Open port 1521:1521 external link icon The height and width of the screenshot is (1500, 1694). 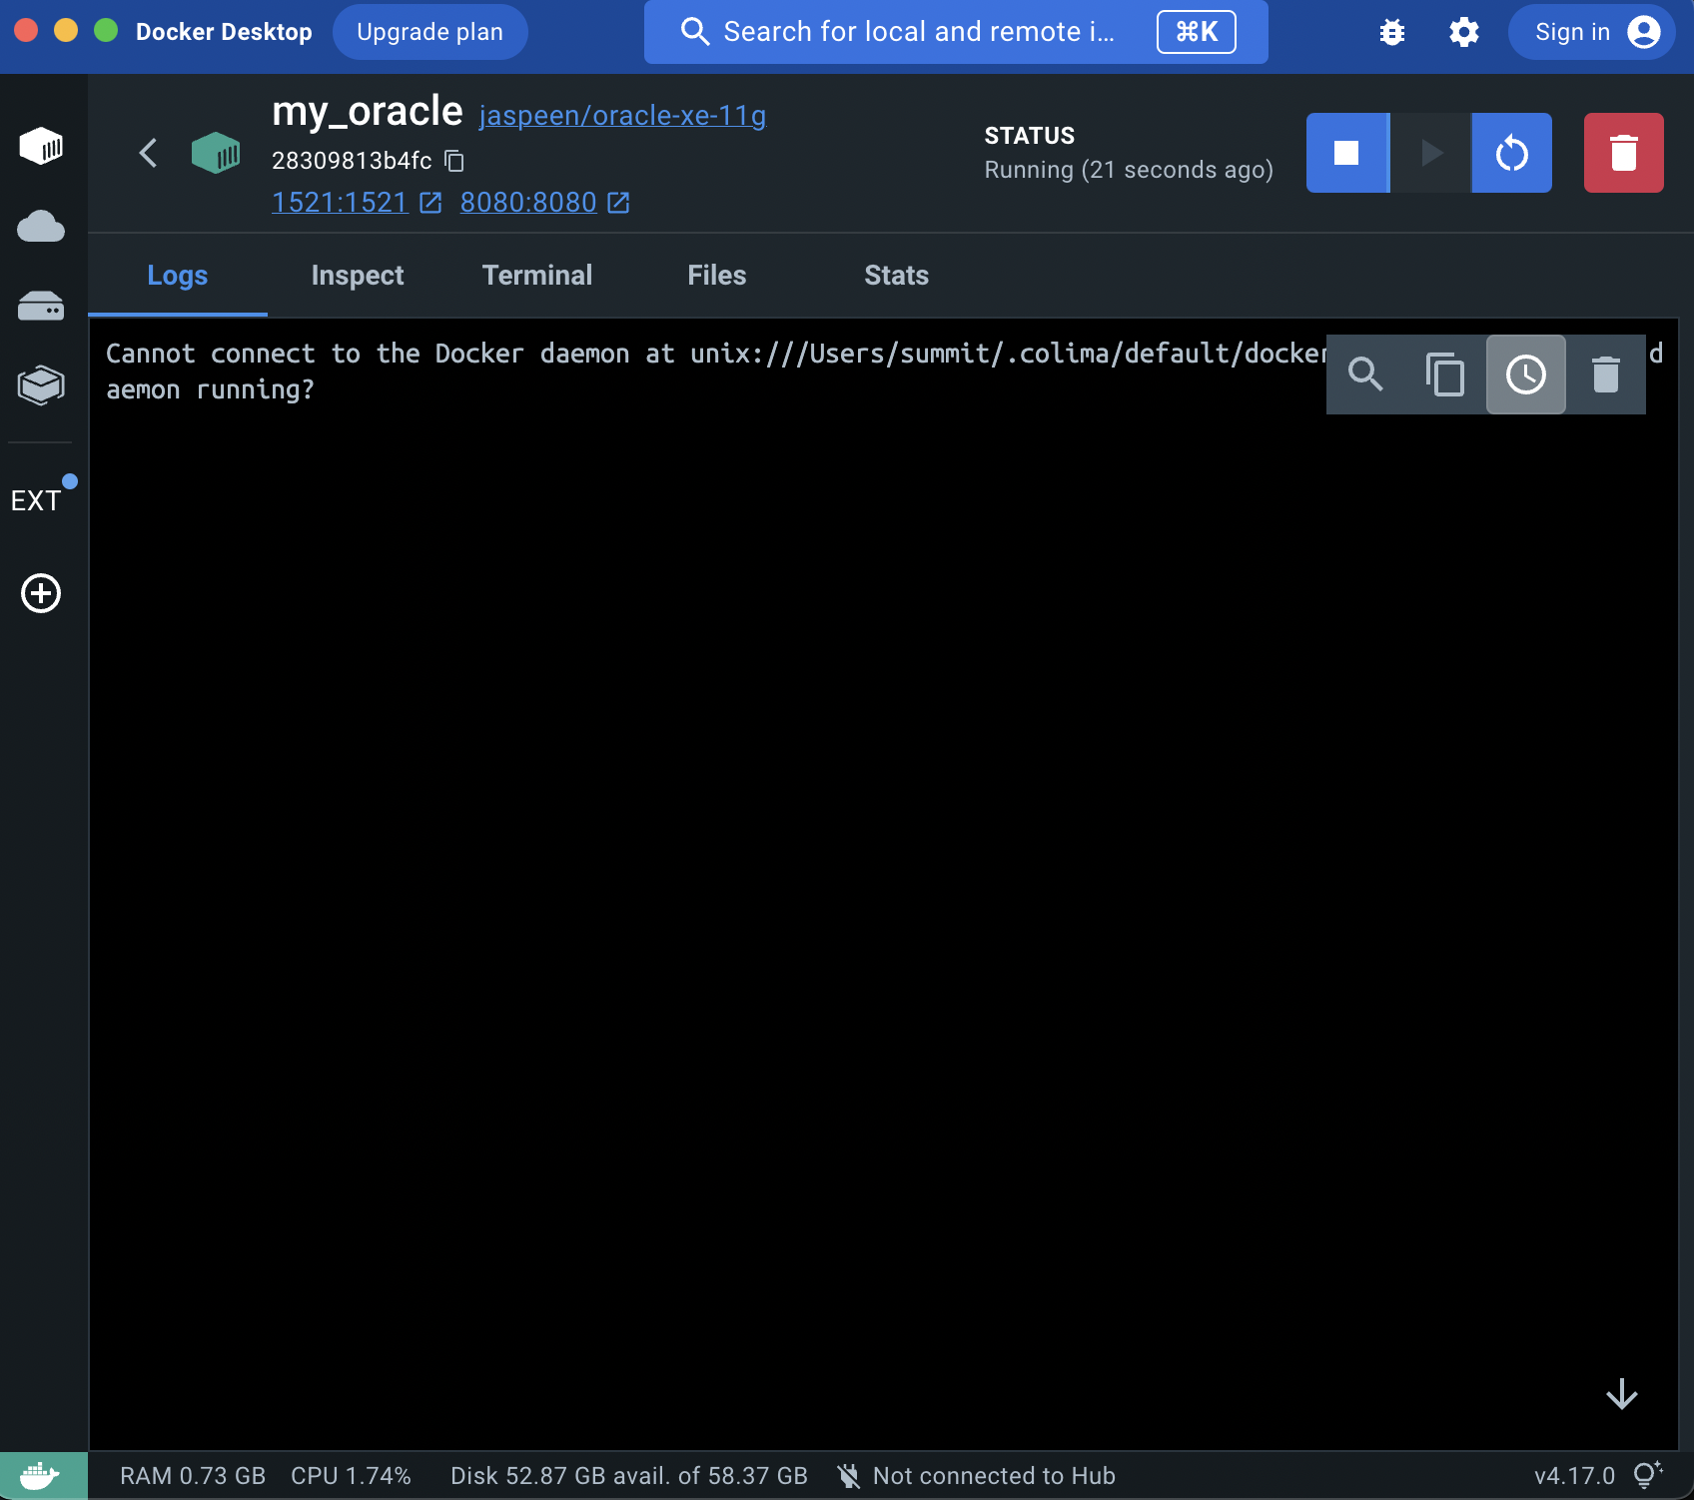point(430,203)
